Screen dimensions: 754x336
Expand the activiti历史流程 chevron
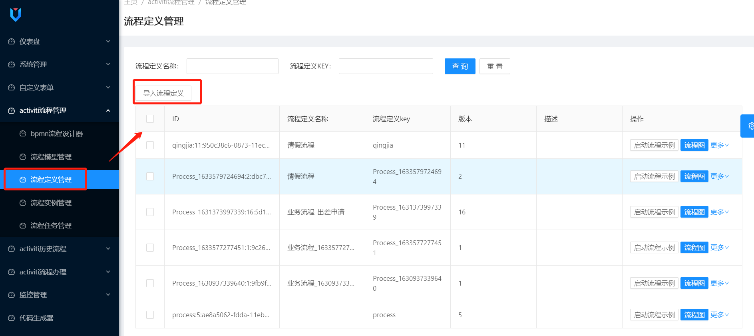(x=108, y=249)
